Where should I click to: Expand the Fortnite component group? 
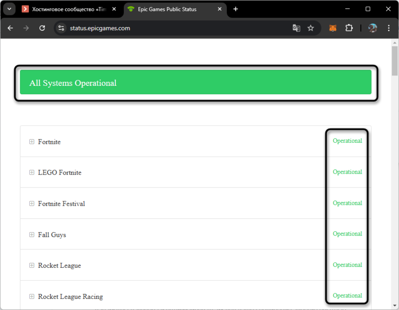click(x=32, y=142)
